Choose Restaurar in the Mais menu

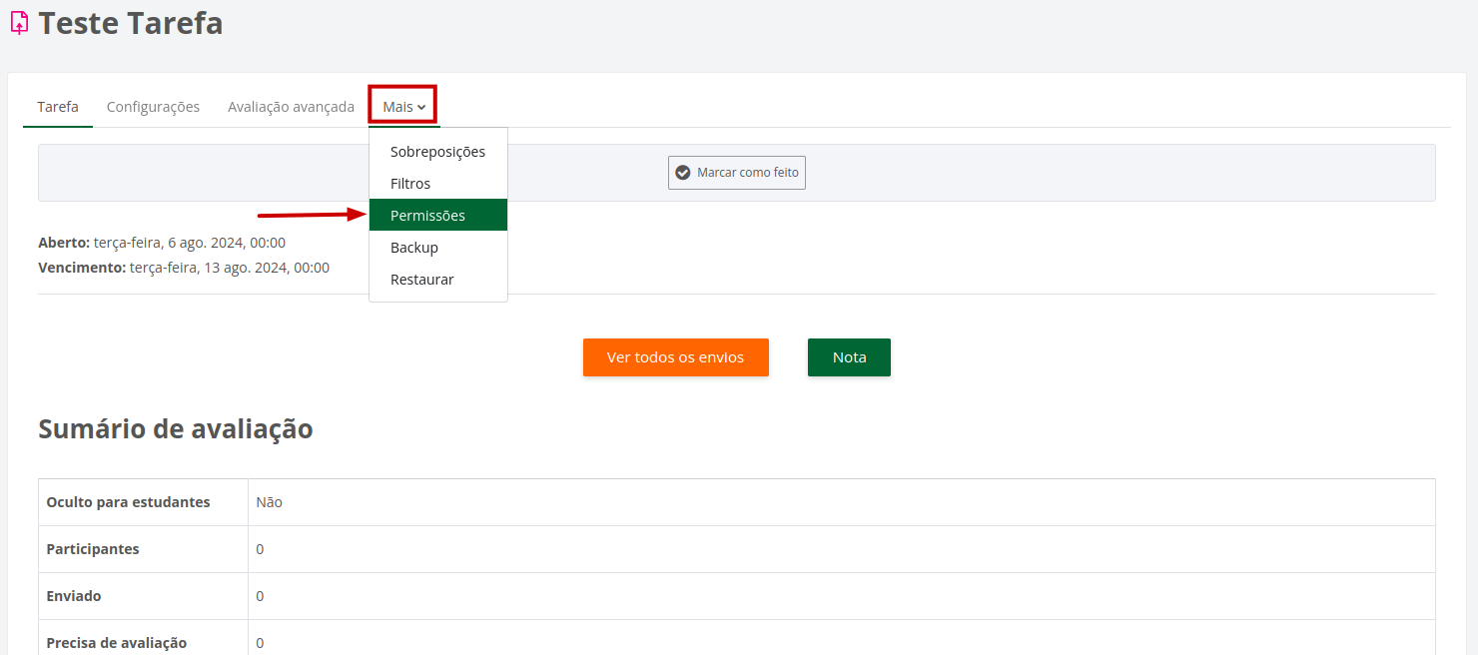click(x=421, y=280)
